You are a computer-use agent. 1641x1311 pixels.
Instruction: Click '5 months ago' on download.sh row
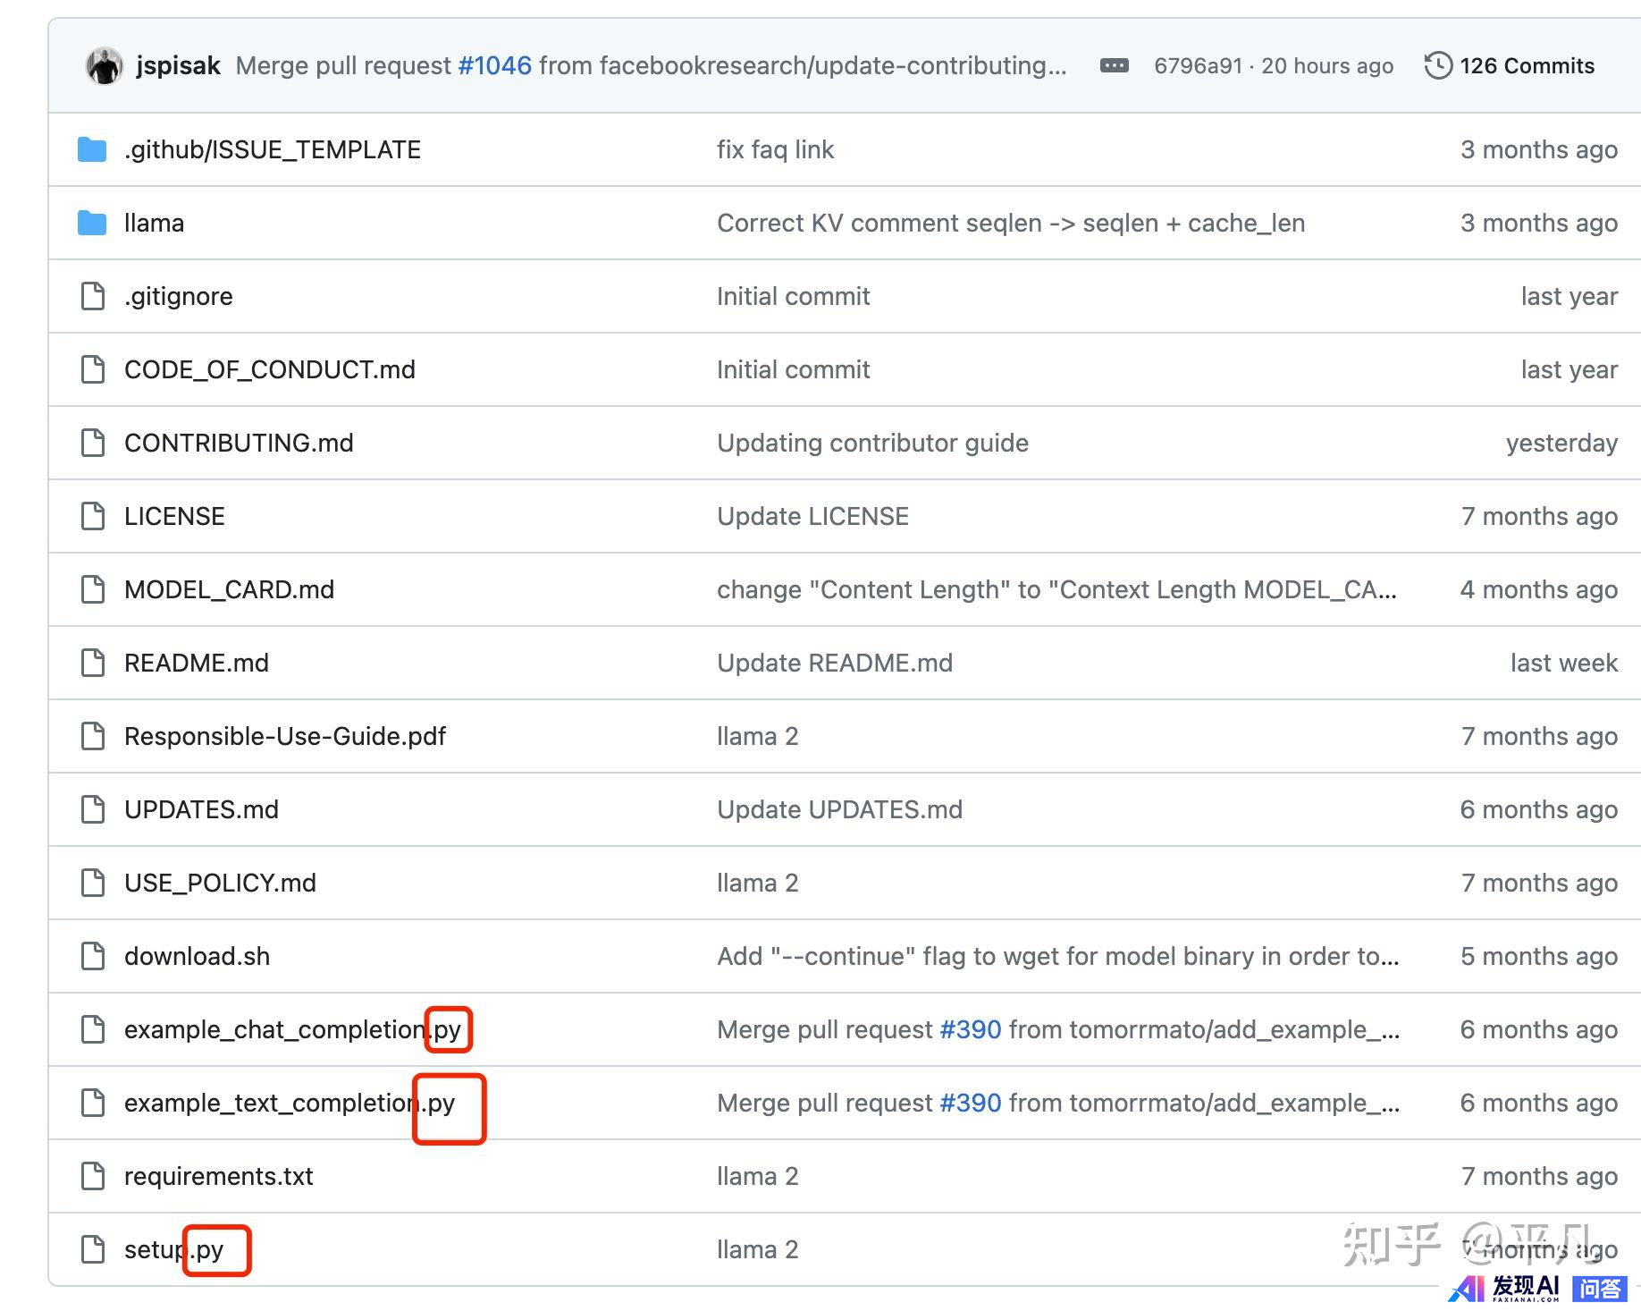click(1539, 956)
